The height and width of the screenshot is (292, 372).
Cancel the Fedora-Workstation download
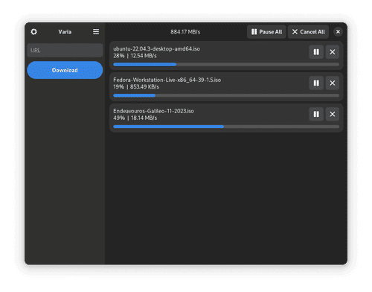(333, 83)
